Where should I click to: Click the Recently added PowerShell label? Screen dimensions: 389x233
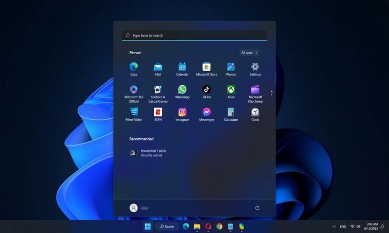coord(151,155)
